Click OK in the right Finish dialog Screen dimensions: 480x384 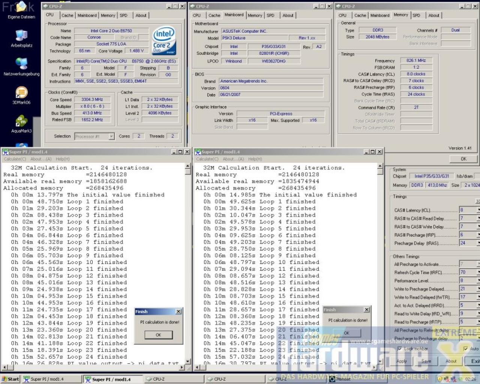[x=346, y=333]
